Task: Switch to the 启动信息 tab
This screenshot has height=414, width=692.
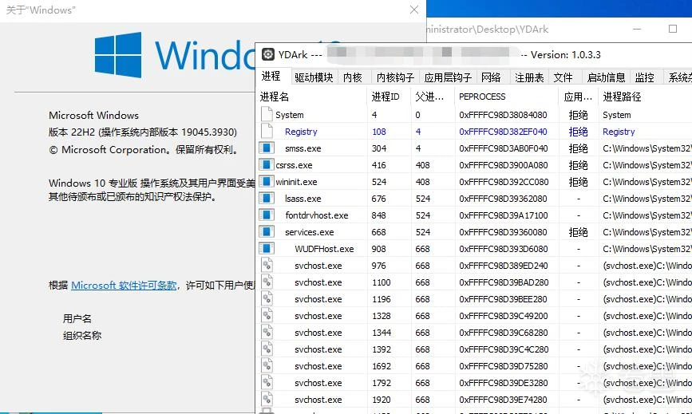Action: (x=606, y=77)
